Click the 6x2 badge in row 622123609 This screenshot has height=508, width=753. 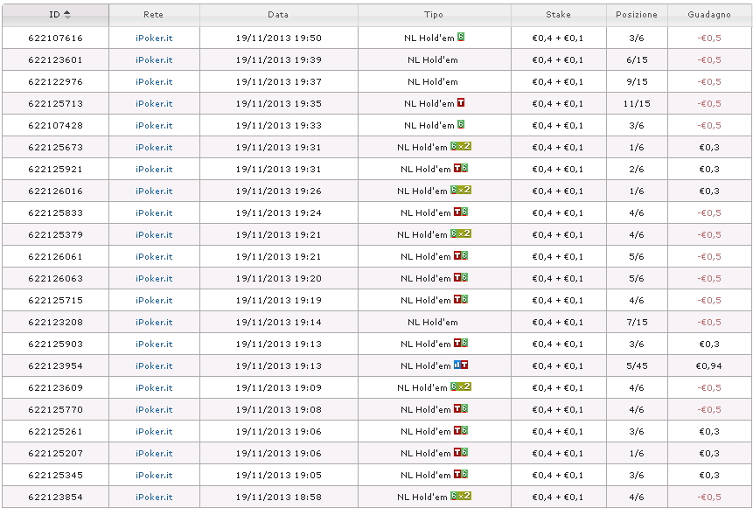pyautogui.click(x=461, y=386)
